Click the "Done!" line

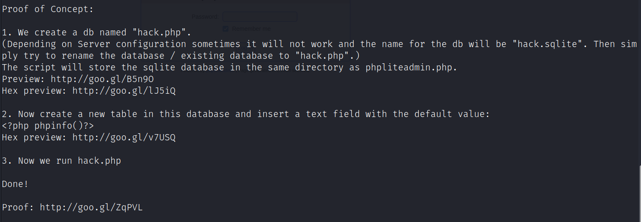(x=15, y=184)
